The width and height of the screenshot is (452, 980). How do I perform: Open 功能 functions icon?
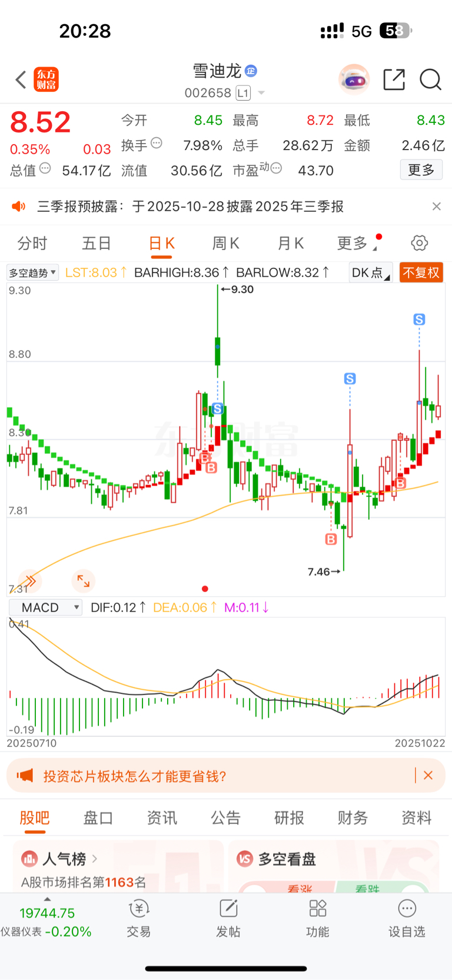(x=318, y=909)
